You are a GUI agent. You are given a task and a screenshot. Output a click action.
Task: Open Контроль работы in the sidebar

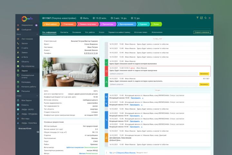pos(29,87)
